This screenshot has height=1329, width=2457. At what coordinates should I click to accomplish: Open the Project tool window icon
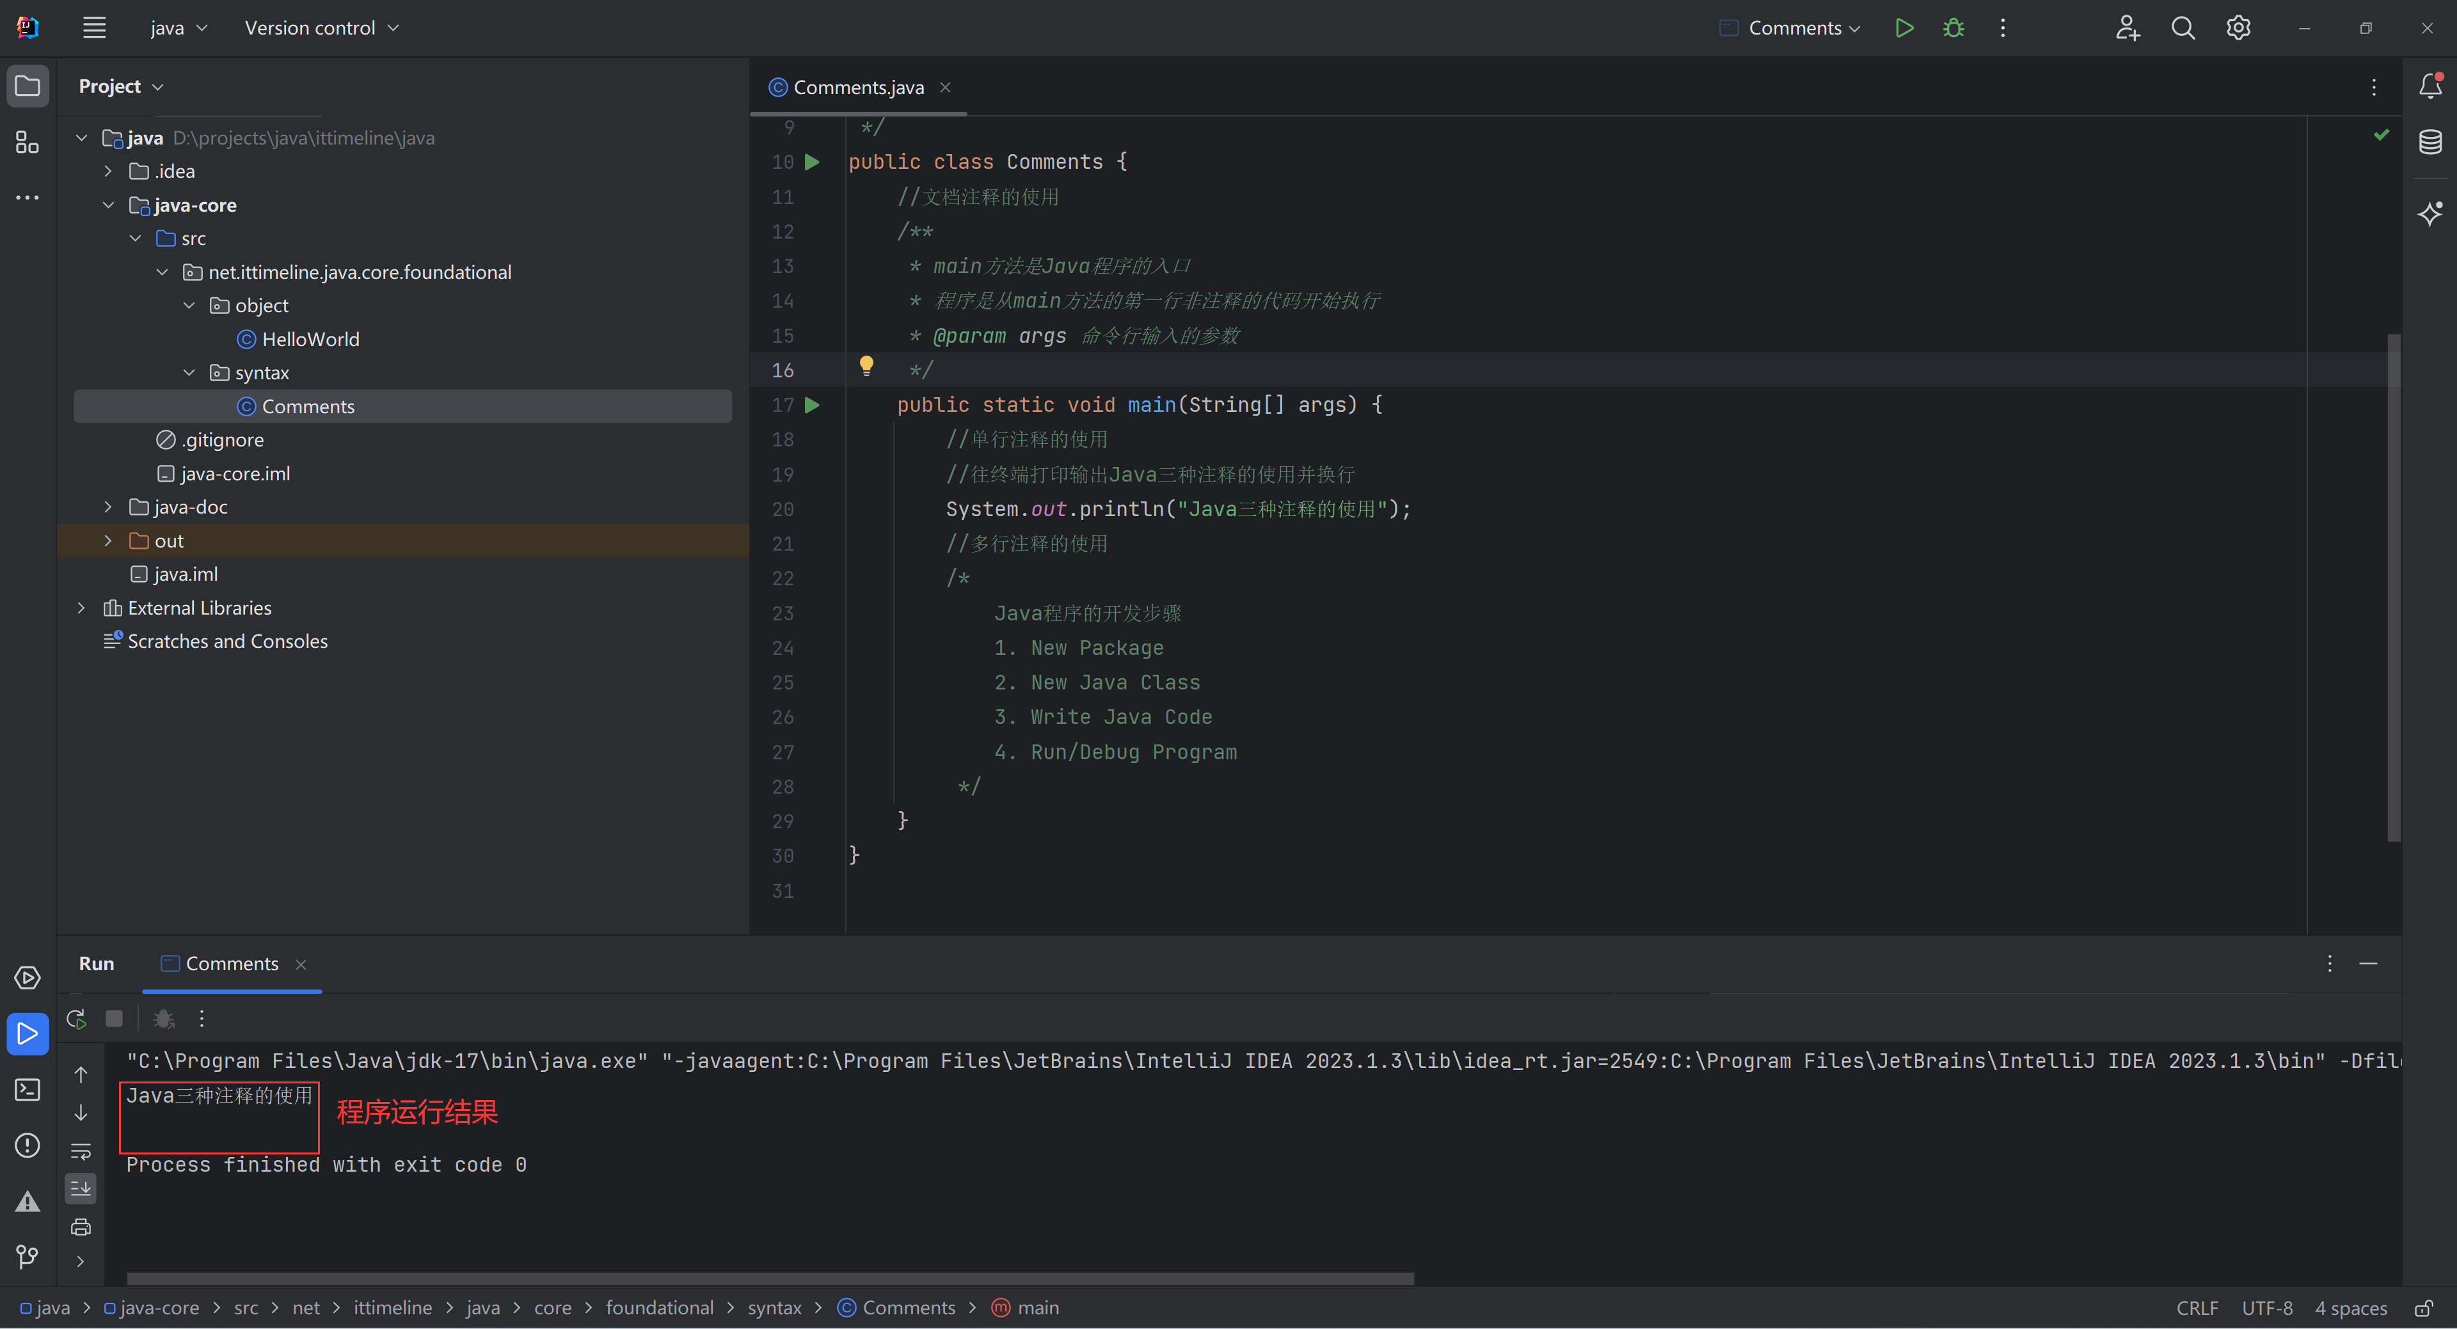28,87
